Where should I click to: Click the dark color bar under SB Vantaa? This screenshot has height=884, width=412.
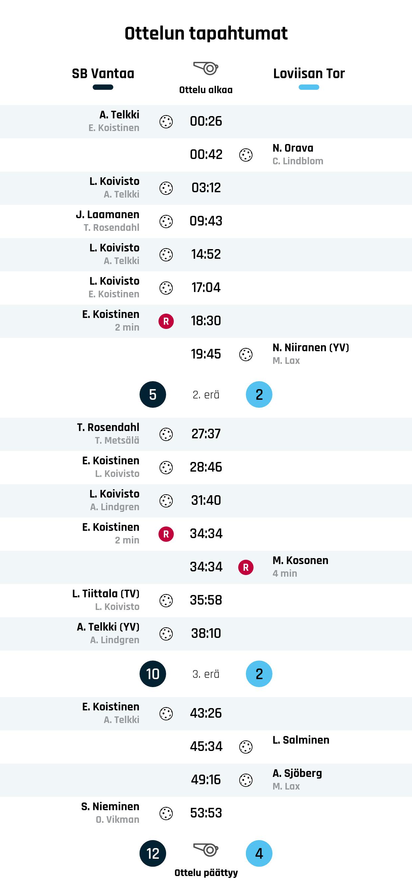click(103, 87)
